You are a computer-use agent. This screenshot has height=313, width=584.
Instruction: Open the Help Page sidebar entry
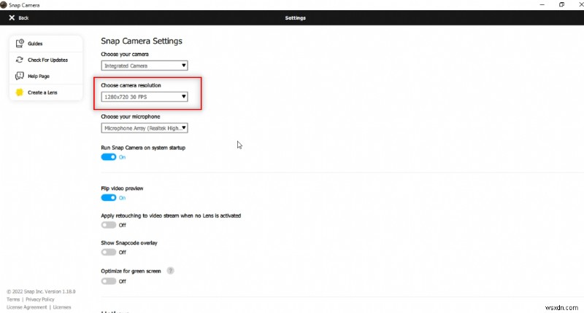click(46, 76)
